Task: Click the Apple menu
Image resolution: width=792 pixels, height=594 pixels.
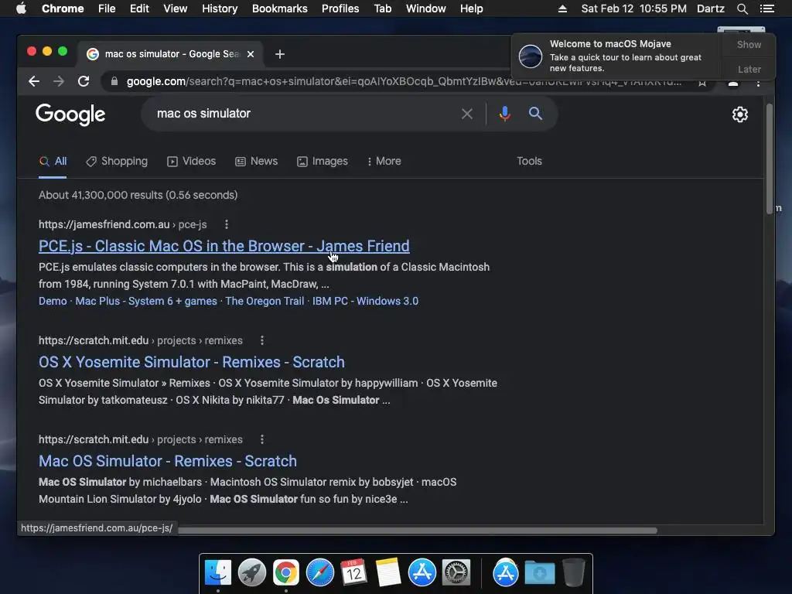Action: pyautogui.click(x=21, y=8)
